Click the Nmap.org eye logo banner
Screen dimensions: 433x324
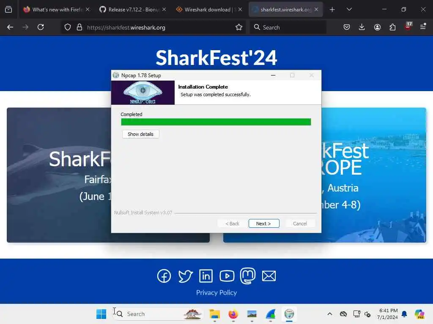pos(143,92)
